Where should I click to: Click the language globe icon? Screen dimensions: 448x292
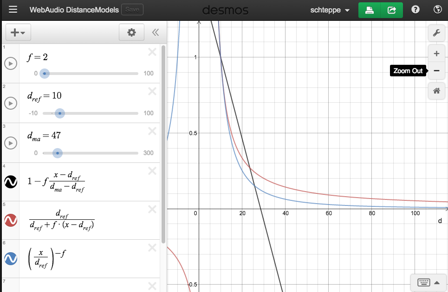pyautogui.click(x=437, y=9)
